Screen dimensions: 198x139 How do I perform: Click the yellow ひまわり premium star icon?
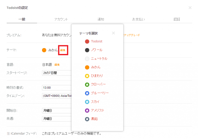point(87,76)
